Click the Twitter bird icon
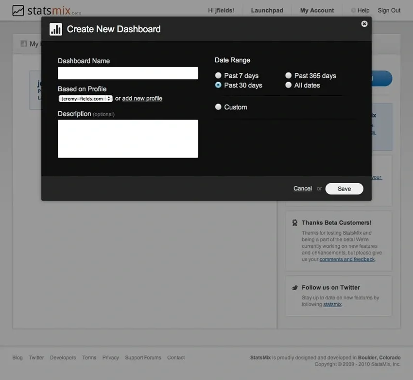Viewport: 413px width, 380px height. pyautogui.click(x=294, y=288)
